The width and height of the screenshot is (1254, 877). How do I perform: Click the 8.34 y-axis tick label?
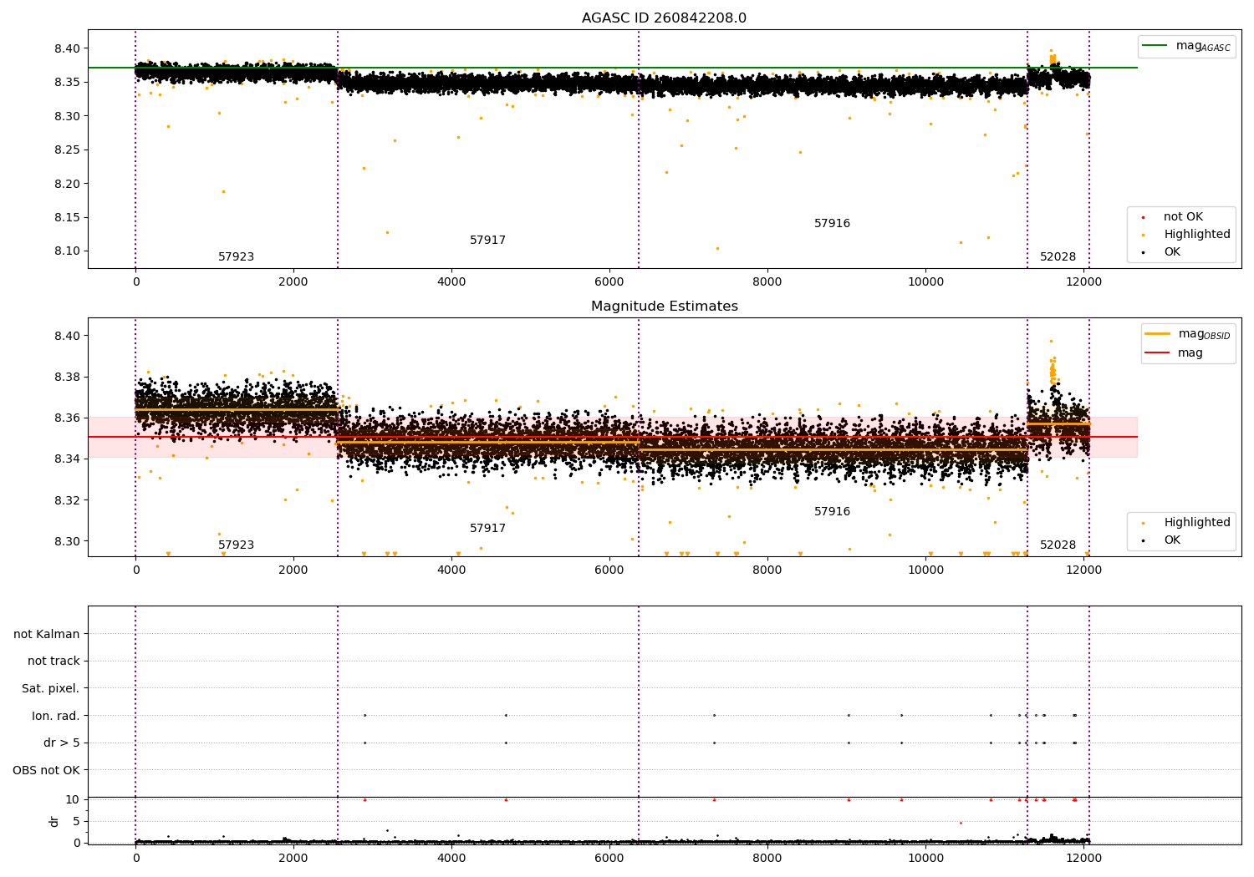(x=67, y=459)
